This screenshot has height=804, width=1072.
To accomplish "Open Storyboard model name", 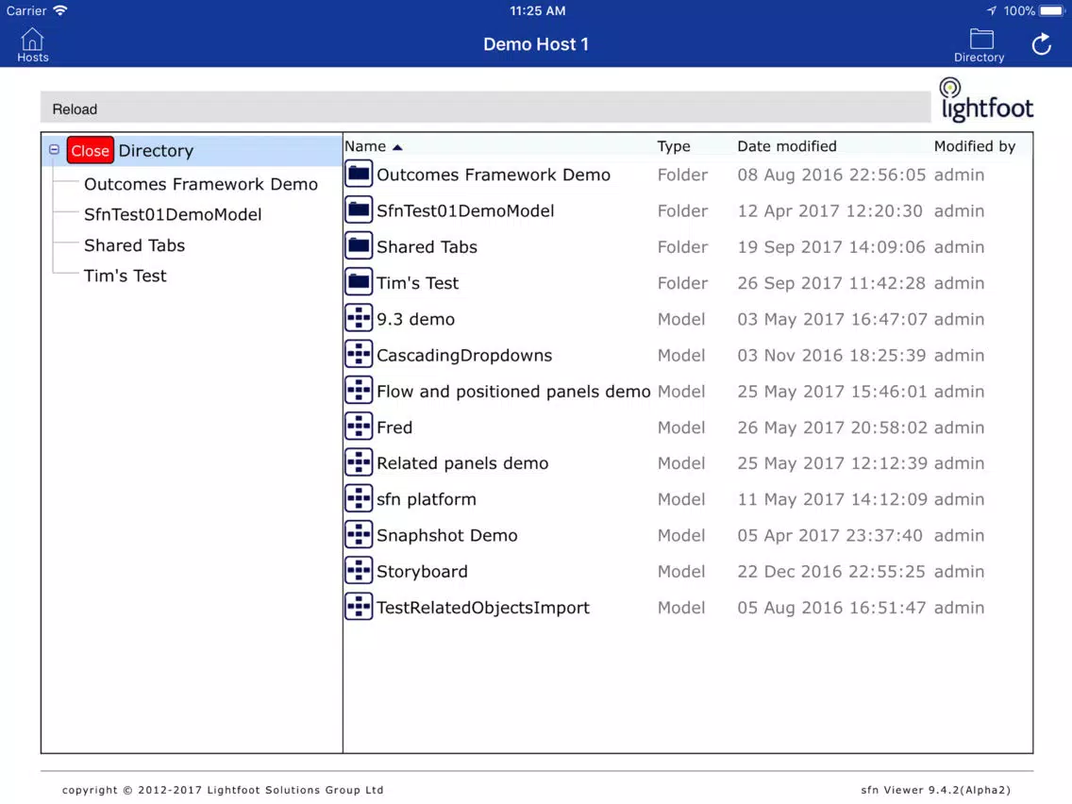I will click(x=422, y=572).
